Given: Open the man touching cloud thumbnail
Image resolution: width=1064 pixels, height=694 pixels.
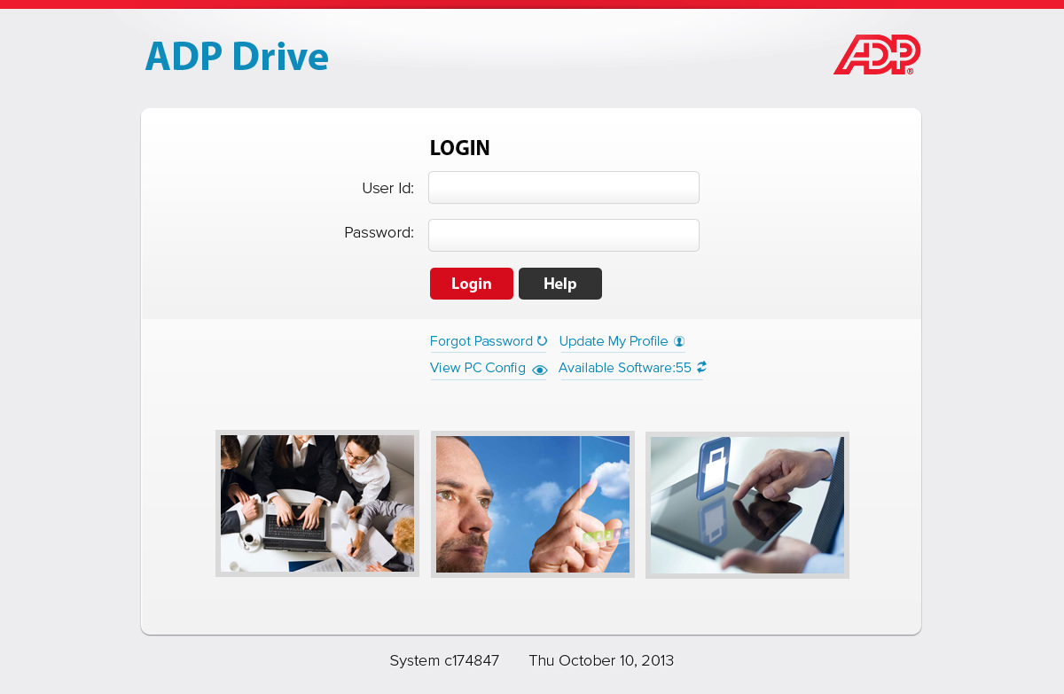Looking at the screenshot, I should [533, 504].
